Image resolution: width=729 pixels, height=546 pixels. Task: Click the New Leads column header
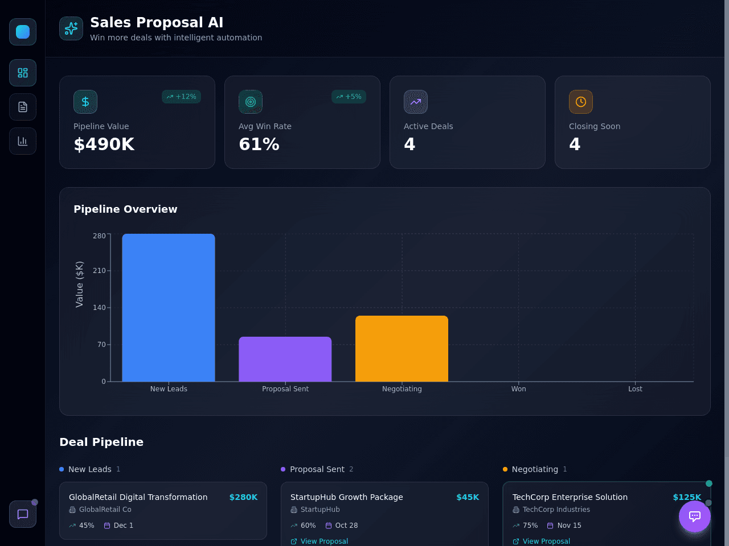coord(89,469)
